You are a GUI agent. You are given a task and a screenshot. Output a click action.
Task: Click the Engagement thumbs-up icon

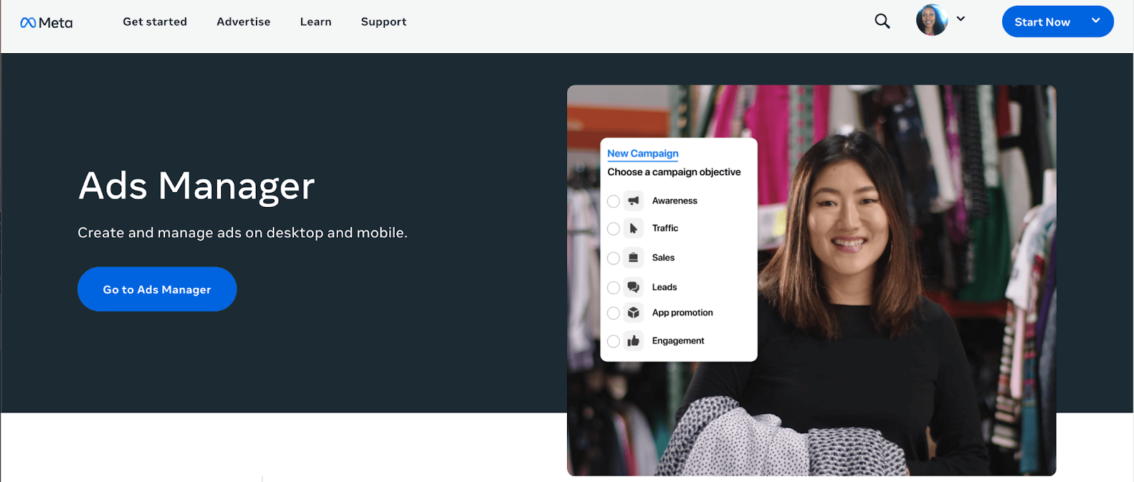click(634, 341)
